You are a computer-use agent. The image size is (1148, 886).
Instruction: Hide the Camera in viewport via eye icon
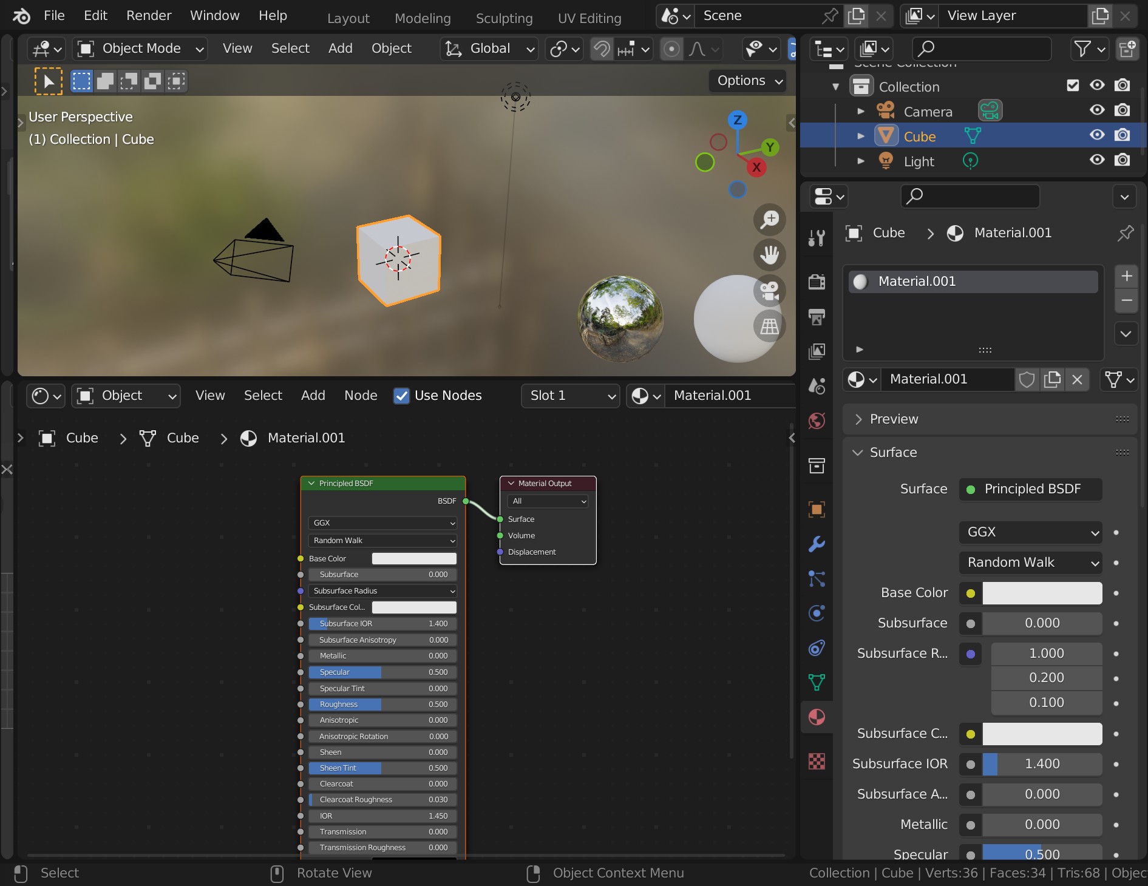(1096, 110)
